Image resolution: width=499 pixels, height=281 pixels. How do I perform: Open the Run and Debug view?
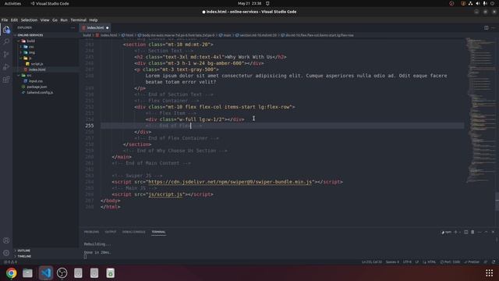(x=6, y=67)
